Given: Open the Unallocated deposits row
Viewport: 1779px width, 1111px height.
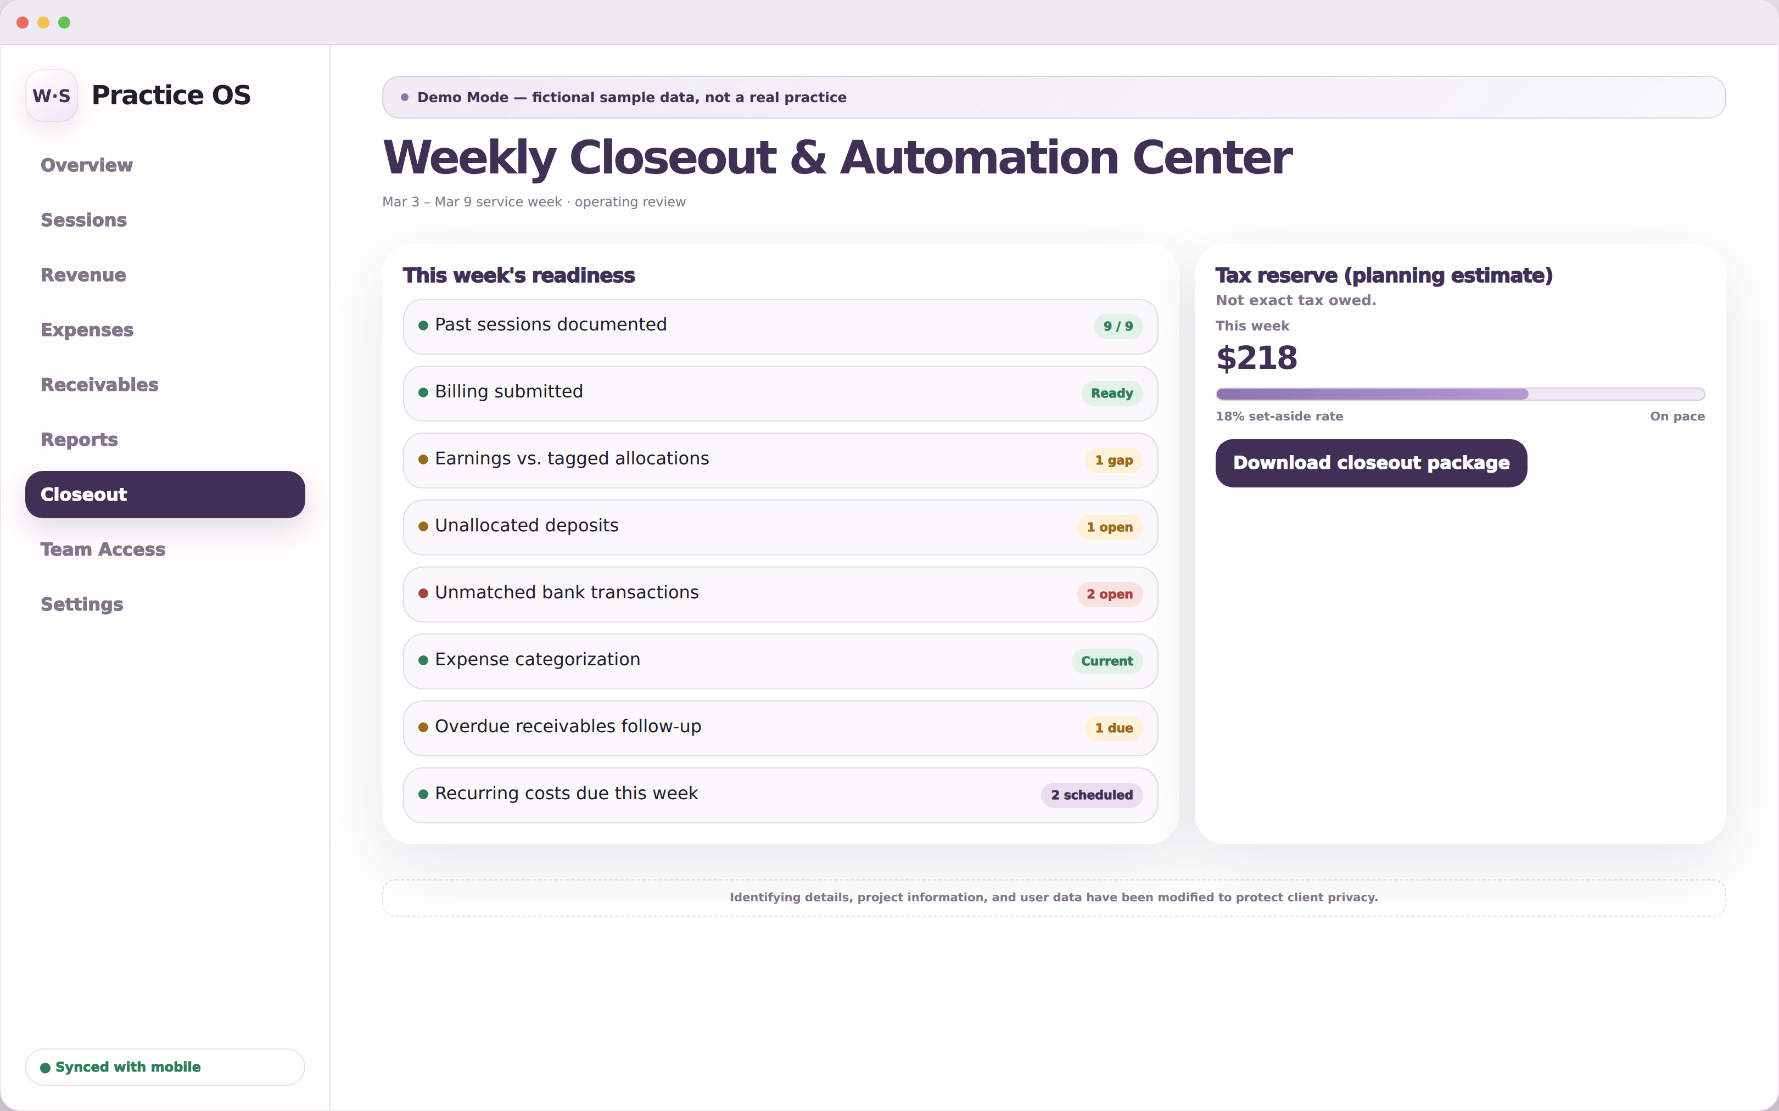Looking at the screenshot, I should pos(780,528).
